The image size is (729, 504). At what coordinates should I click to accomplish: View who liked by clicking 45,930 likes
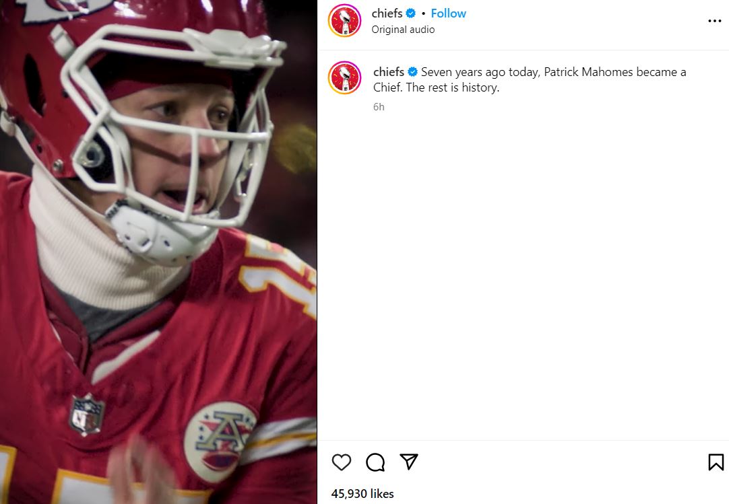362,493
